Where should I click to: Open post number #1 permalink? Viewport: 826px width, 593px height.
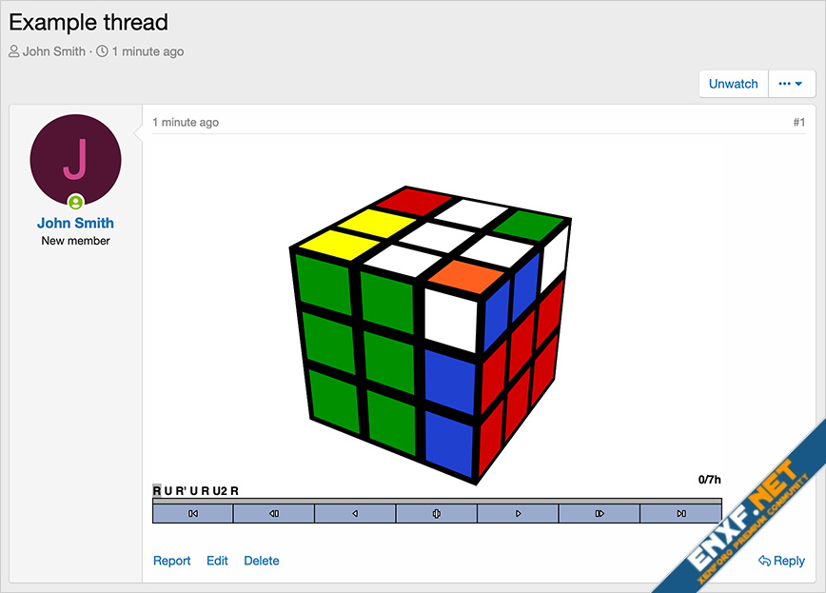tap(799, 122)
